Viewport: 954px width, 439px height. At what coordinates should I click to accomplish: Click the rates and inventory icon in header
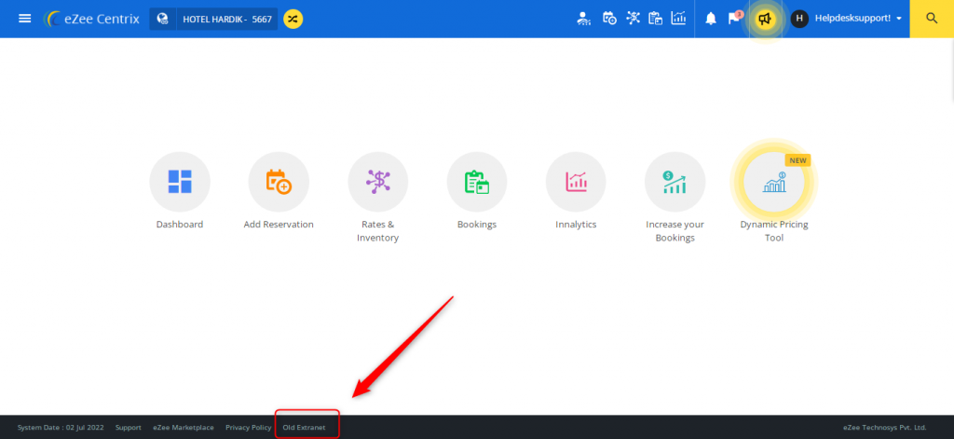click(x=634, y=19)
